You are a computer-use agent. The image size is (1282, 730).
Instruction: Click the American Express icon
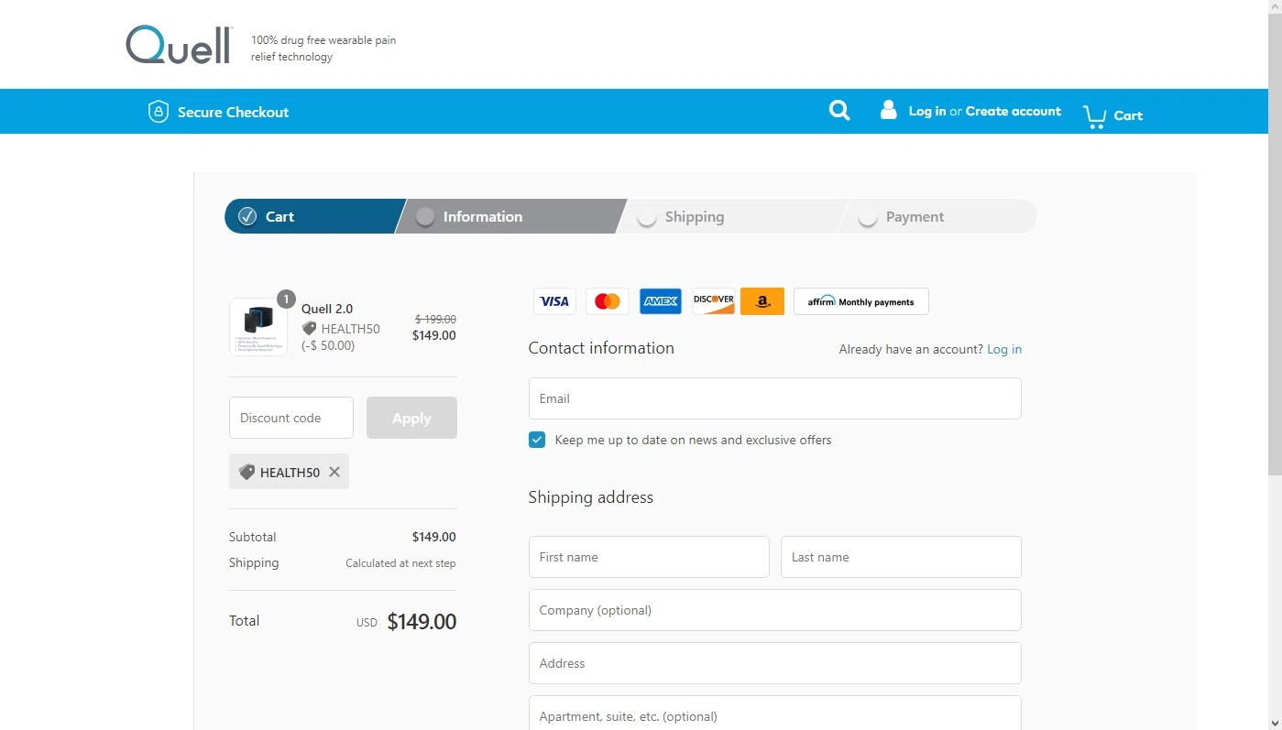[x=660, y=301]
